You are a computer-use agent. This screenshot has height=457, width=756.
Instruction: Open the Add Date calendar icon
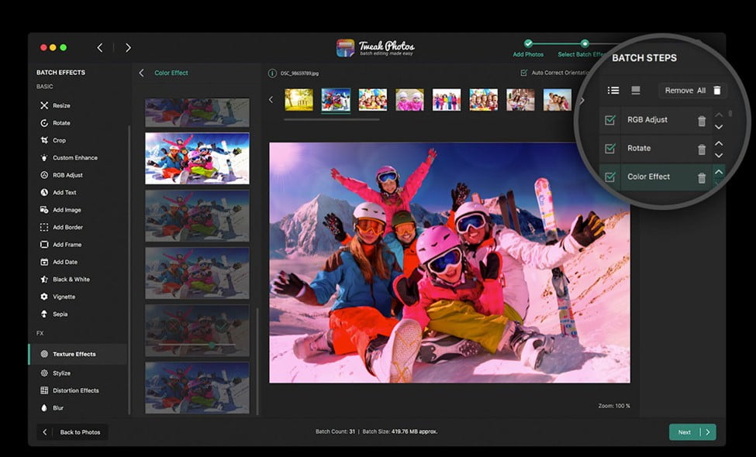[x=44, y=262]
